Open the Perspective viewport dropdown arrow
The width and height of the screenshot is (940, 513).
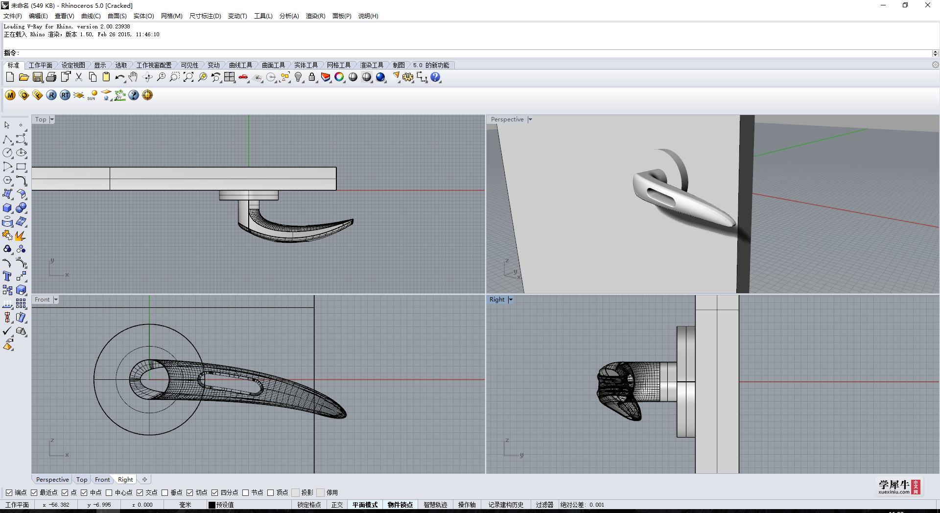pyautogui.click(x=530, y=119)
